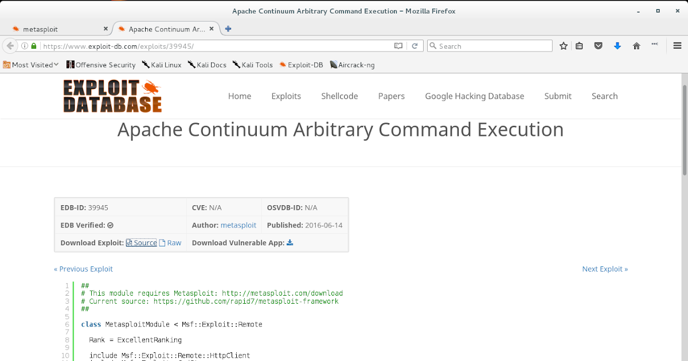Expand the Most Visited bookmarks dropdown
The width and height of the screenshot is (688, 361).
31,65
